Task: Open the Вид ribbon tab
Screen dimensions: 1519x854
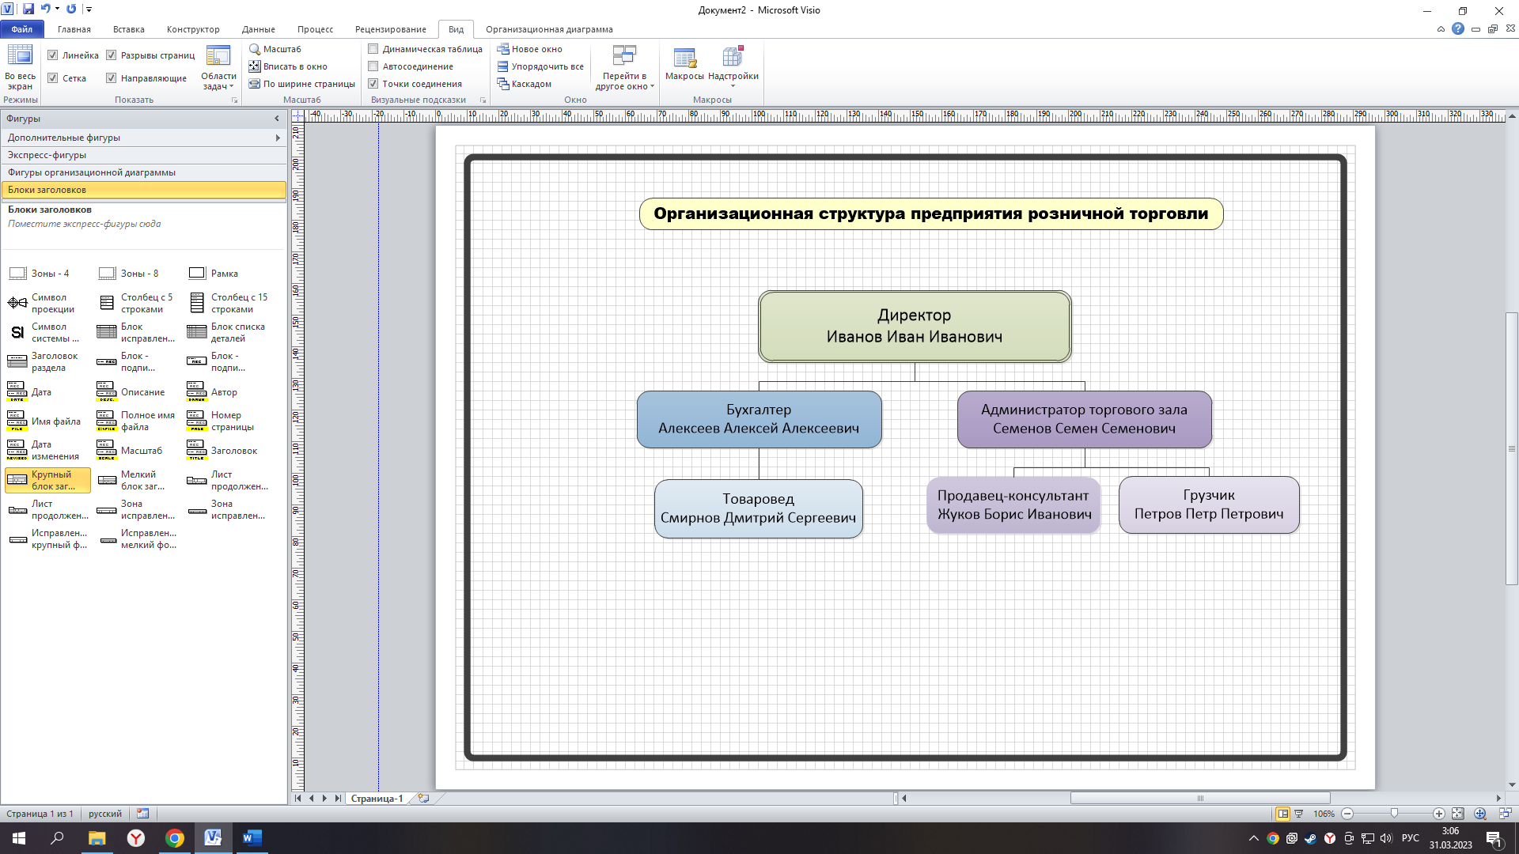Action: tap(455, 29)
